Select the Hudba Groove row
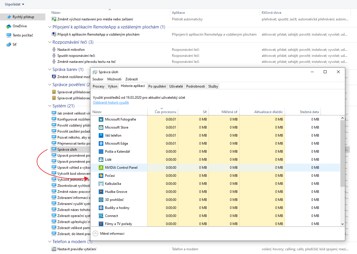Image resolution: width=357 pixels, height=254 pixels. click(215, 192)
